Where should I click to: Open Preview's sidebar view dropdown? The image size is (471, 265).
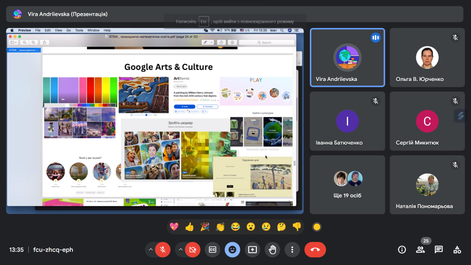13,42
